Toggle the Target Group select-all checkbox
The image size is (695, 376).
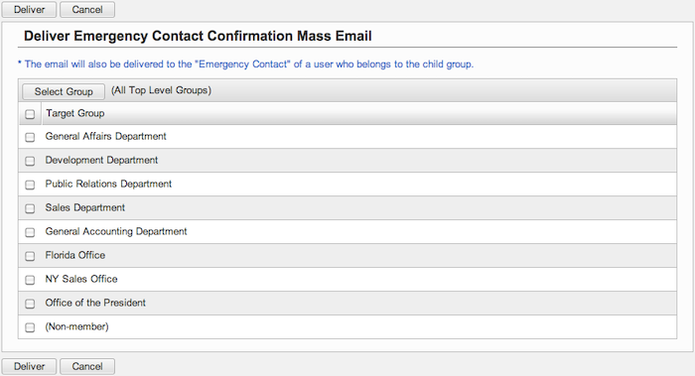(x=30, y=114)
